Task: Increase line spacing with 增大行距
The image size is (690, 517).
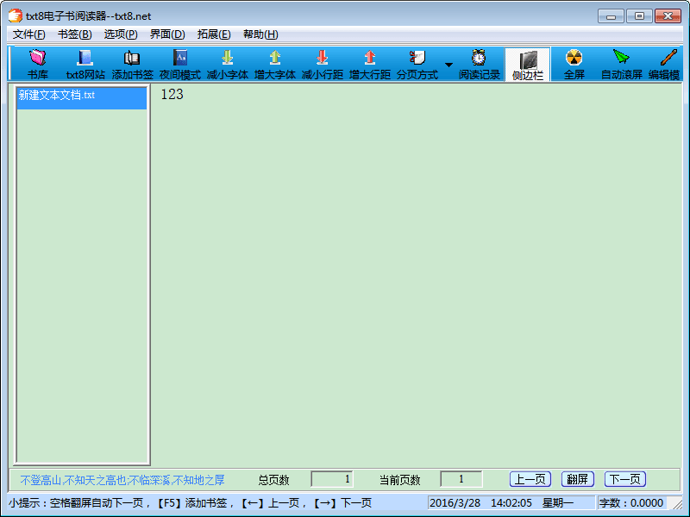Action: pyautogui.click(x=370, y=64)
